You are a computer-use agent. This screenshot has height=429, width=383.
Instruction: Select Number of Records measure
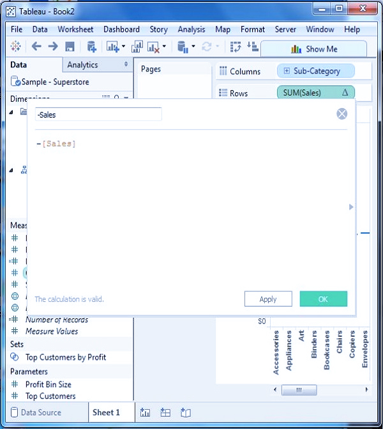pos(57,320)
